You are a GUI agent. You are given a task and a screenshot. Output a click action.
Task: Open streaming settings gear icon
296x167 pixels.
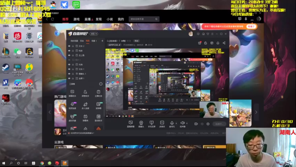tap(208, 124)
